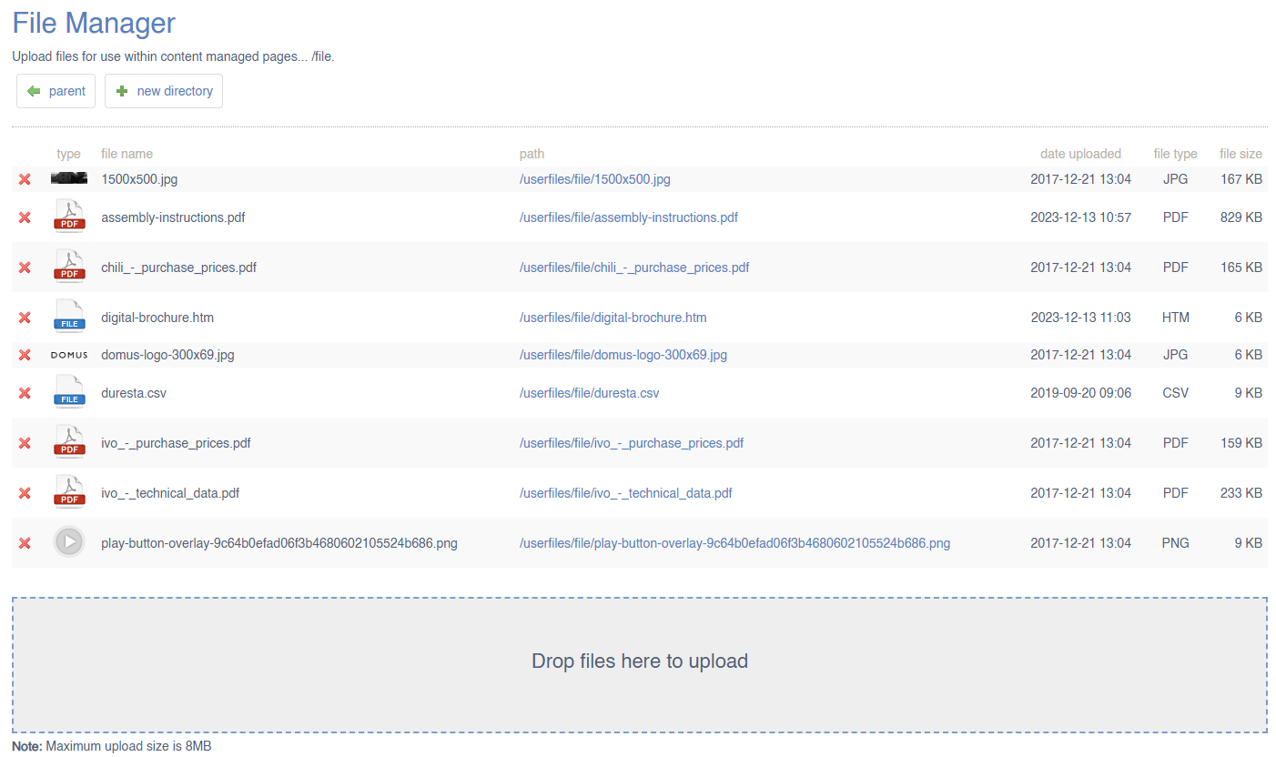Open the /userfiles/file/duresta.csv path link
The width and height of the screenshot is (1276, 757).
click(x=589, y=393)
